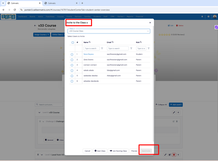Close the Invite to the Class dialog
Screen dimensions: 218x161
click(150, 23)
